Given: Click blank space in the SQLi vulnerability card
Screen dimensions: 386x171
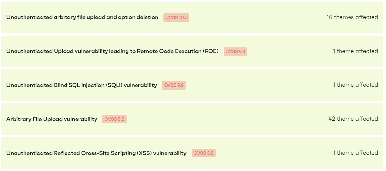Looking at the screenshot, I should (x=258, y=85).
